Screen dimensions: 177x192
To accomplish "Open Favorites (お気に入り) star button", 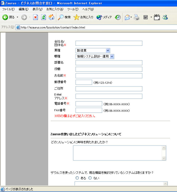I will [84, 17].
